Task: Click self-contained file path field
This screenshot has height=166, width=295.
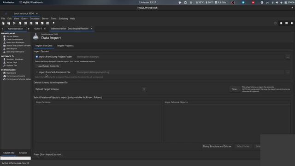Action: (180, 72)
